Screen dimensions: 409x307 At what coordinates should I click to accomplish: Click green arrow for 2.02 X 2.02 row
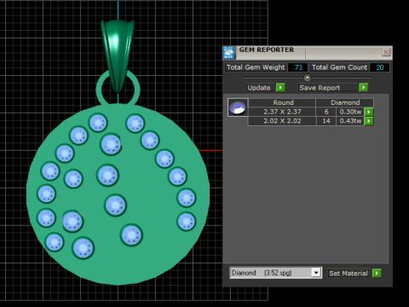(x=369, y=121)
